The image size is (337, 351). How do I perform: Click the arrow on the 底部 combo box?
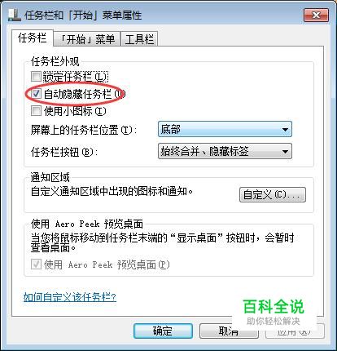click(285, 129)
